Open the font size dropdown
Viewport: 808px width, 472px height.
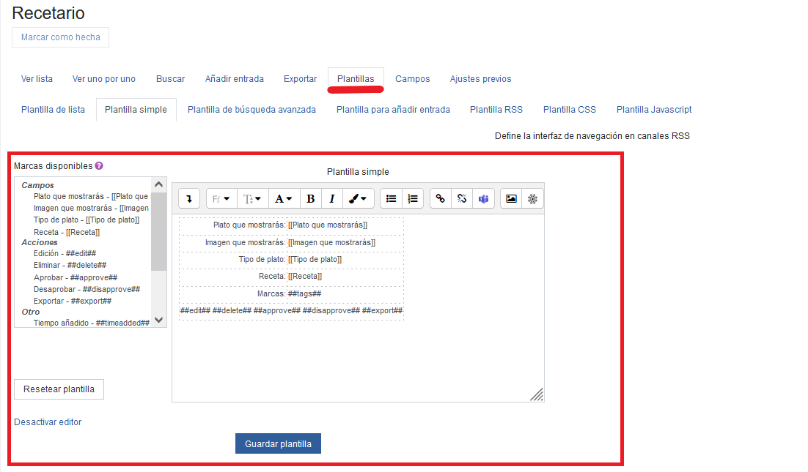pyautogui.click(x=252, y=198)
